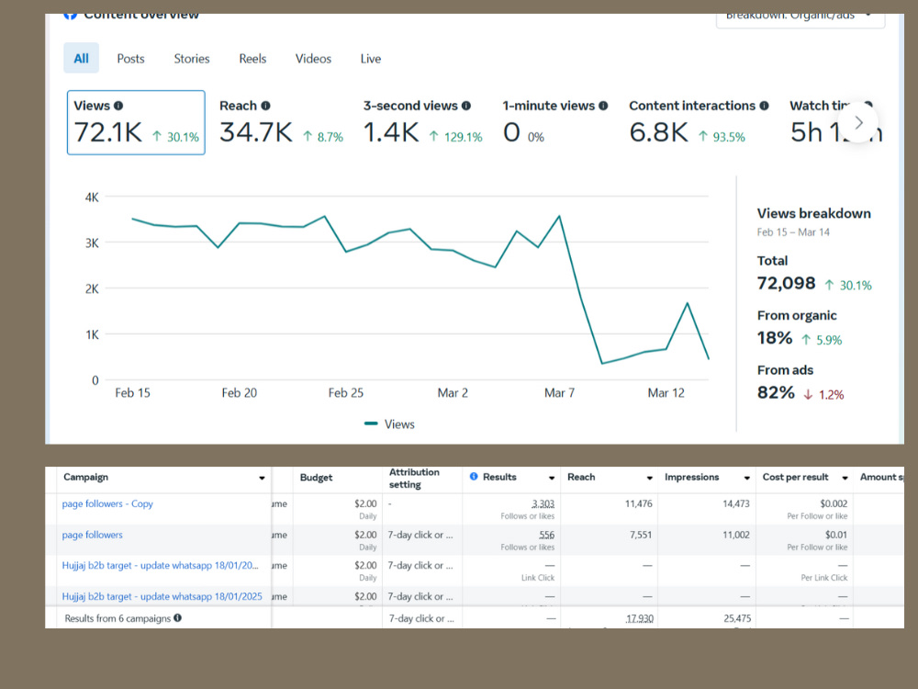Click the 11,476 reach cell
The height and width of the screenshot is (689, 918).
(x=639, y=503)
